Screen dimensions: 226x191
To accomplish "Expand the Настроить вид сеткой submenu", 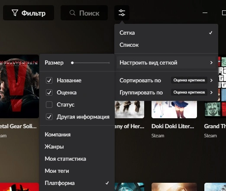I will 166,62.
